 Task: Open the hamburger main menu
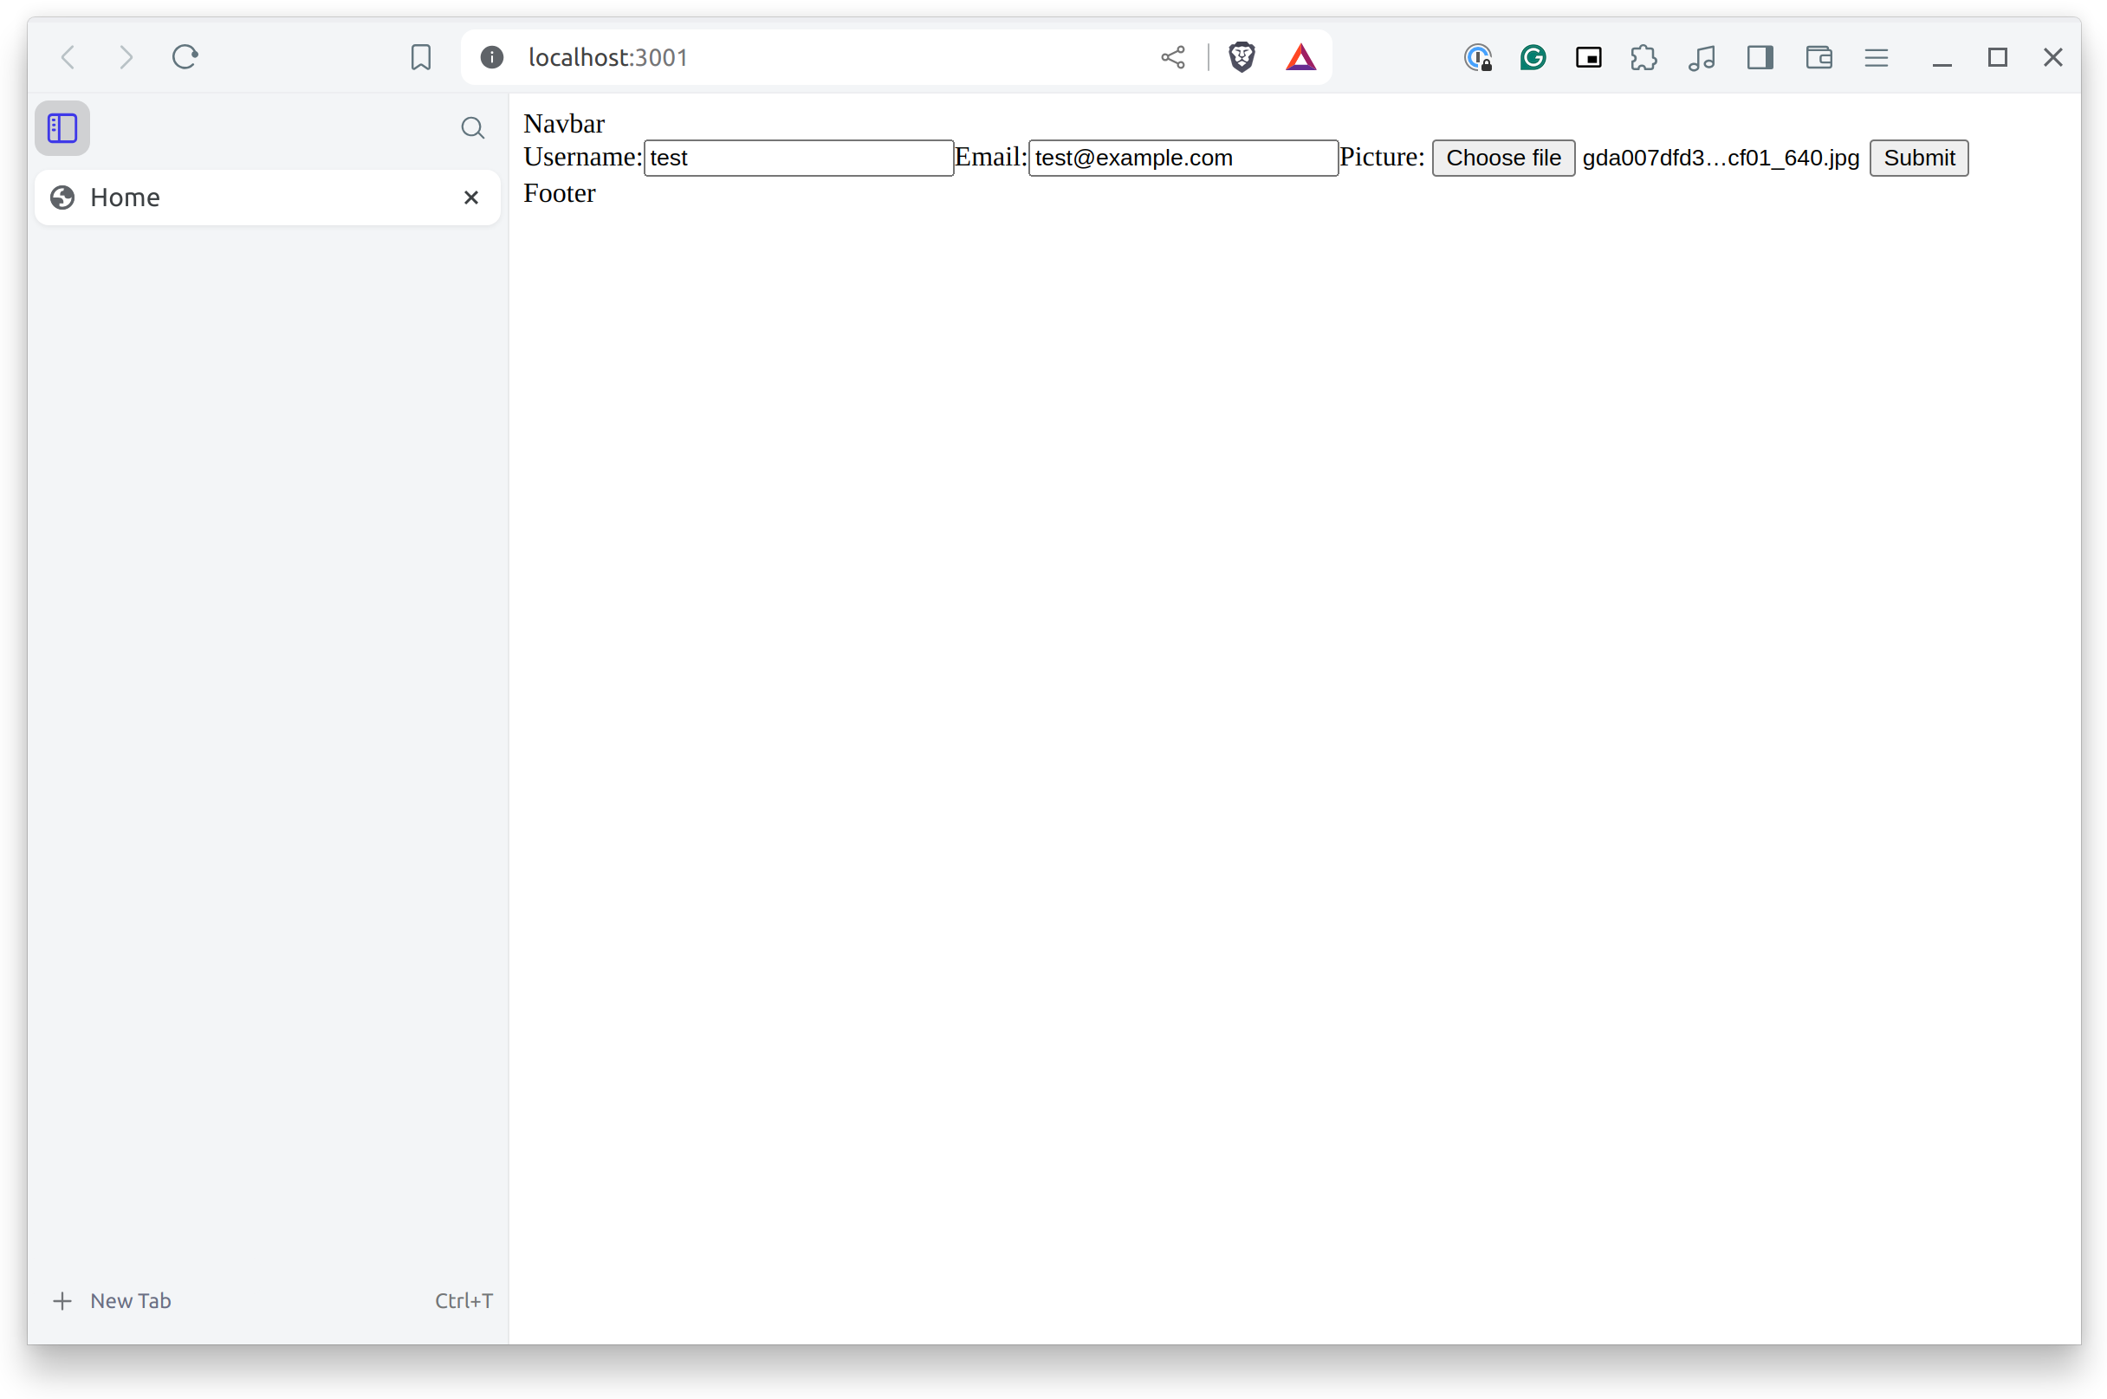[1876, 57]
